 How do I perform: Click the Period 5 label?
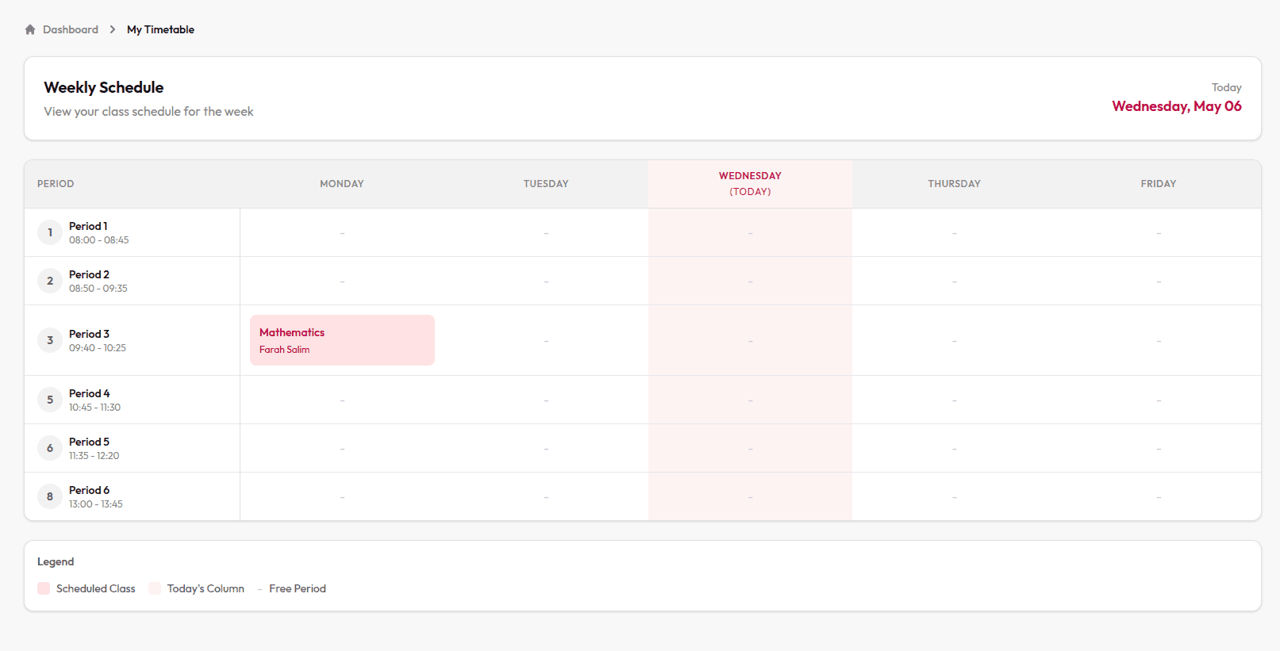[x=89, y=442]
